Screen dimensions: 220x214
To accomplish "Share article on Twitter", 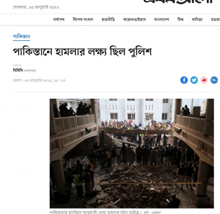I will 194,80.
